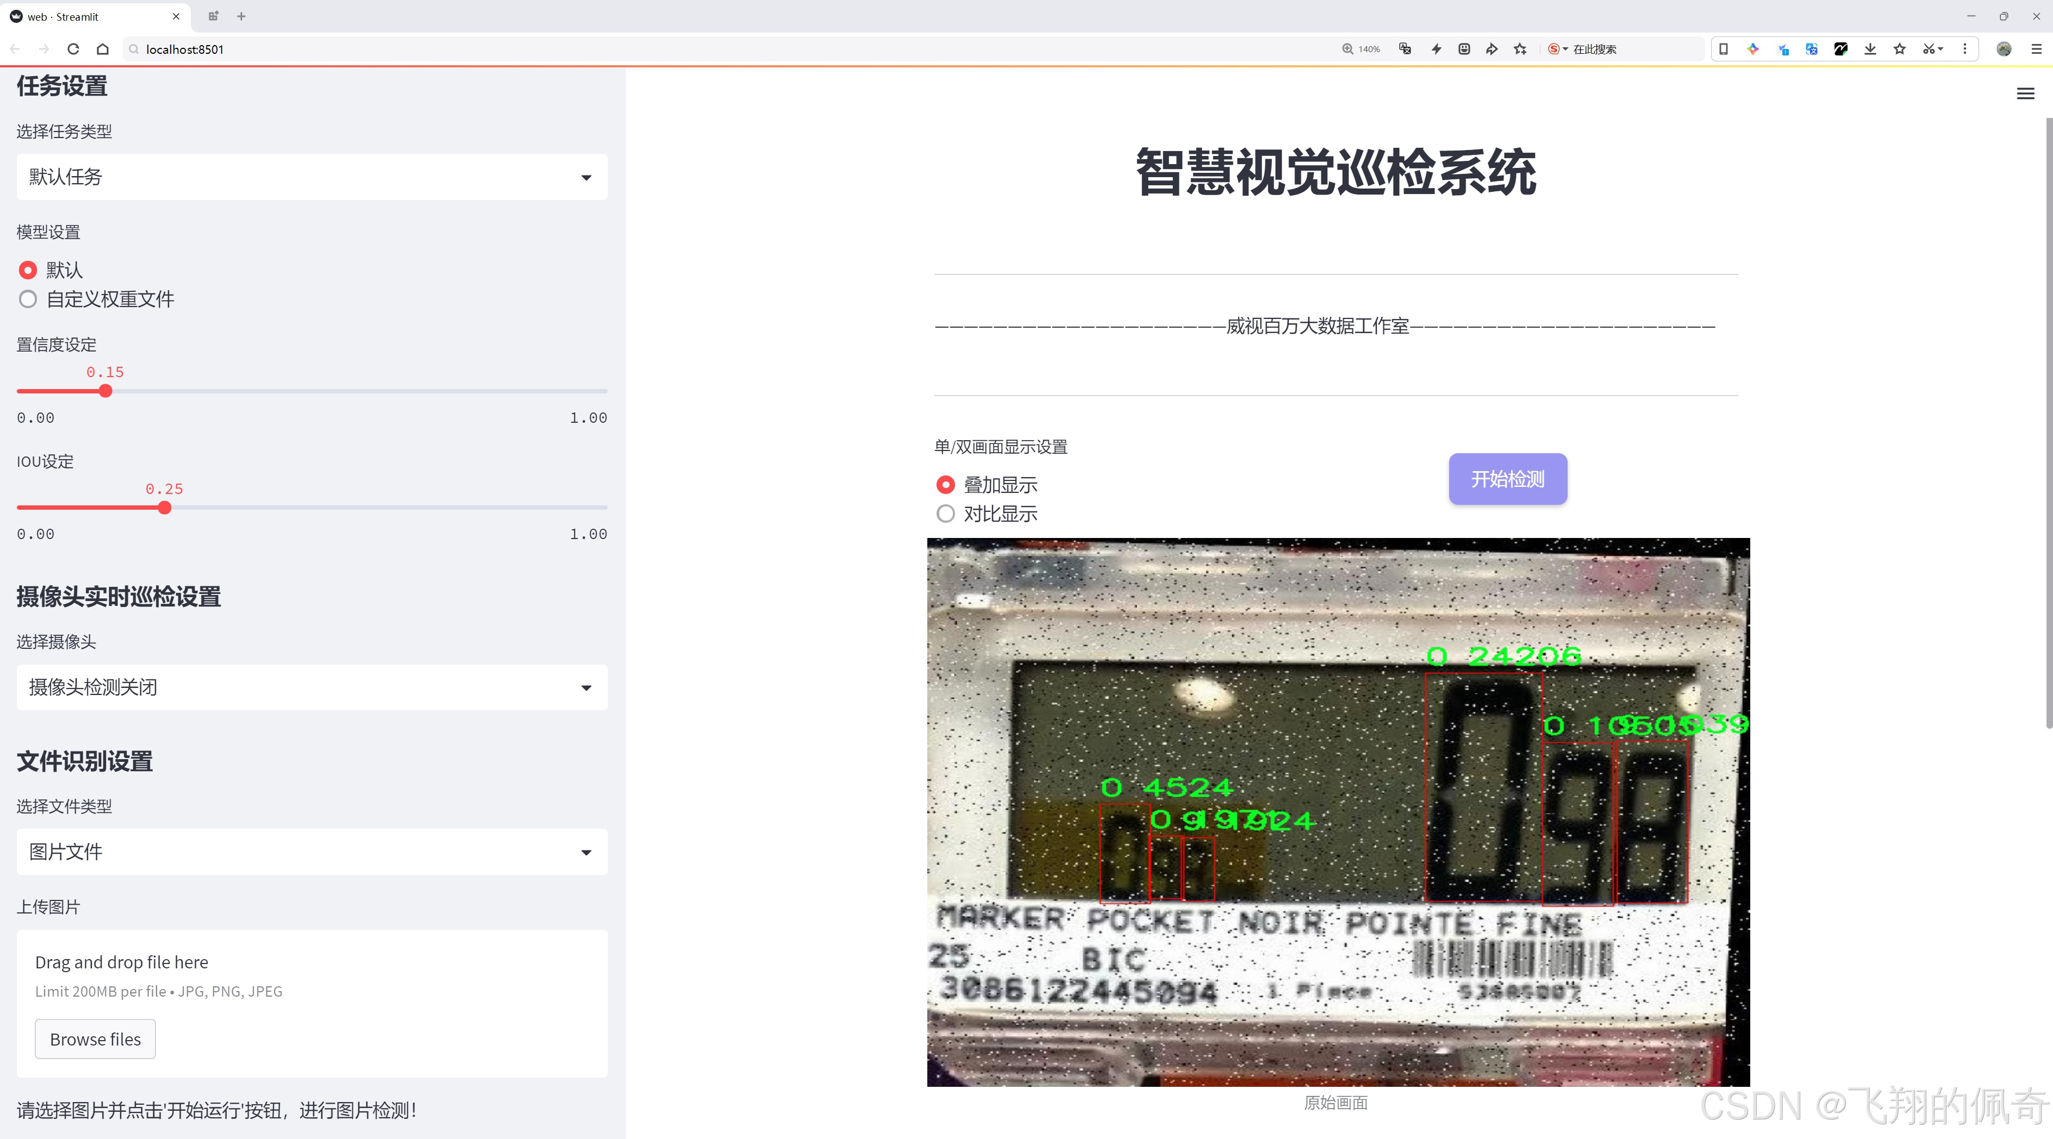Go to the browser home page icon

(103, 49)
